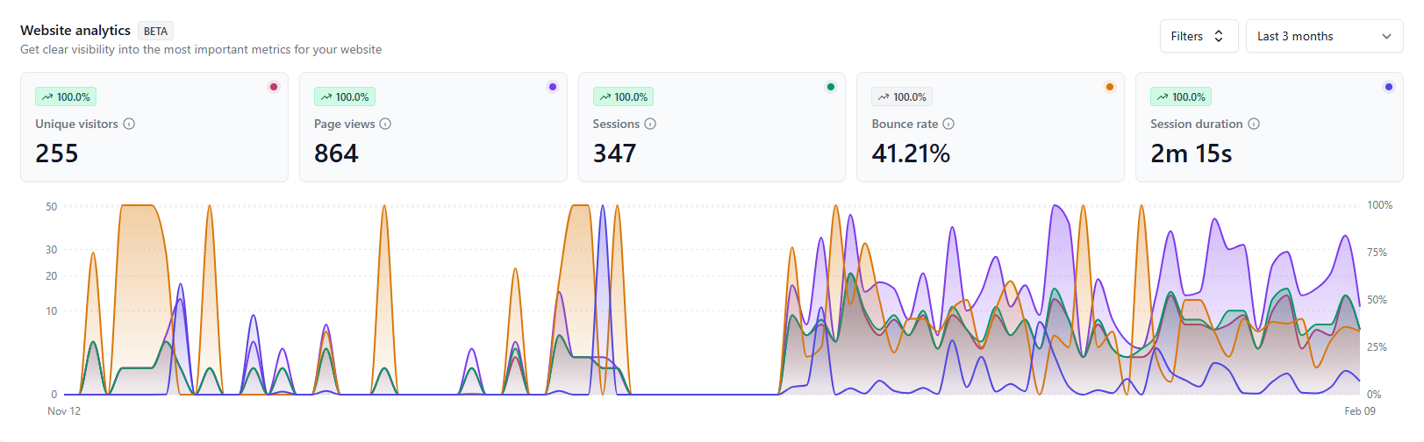The image size is (1424, 442).
Task: Click the info icon next to Bounce rate
Action: click(x=948, y=124)
